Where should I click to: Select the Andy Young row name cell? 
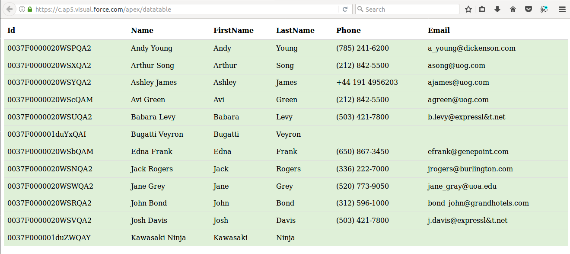tap(152, 48)
